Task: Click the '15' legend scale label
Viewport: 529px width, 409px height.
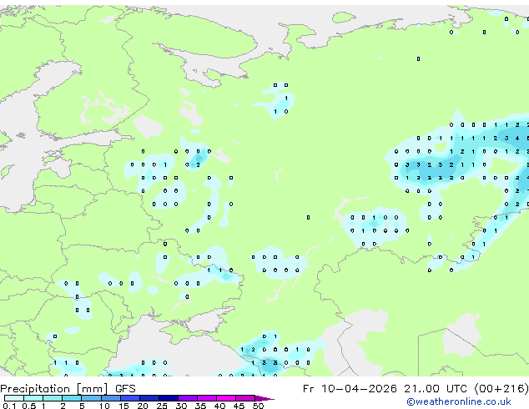Action: [123, 406]
